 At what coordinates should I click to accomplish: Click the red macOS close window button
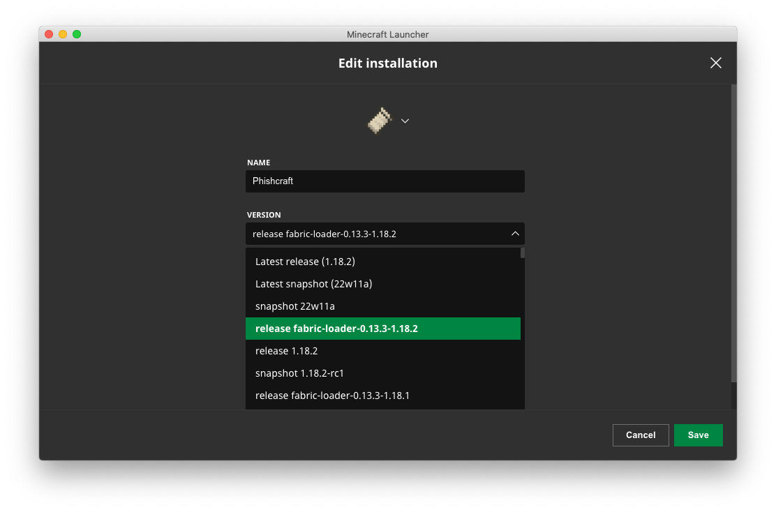(49, 34)
